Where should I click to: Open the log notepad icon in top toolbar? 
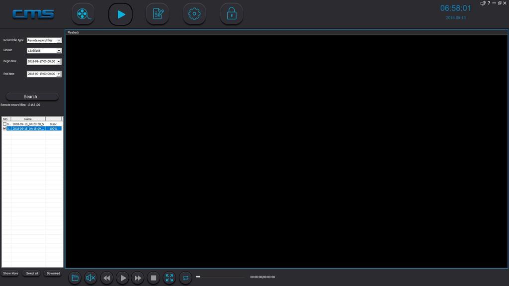click(x=158, y=13)
